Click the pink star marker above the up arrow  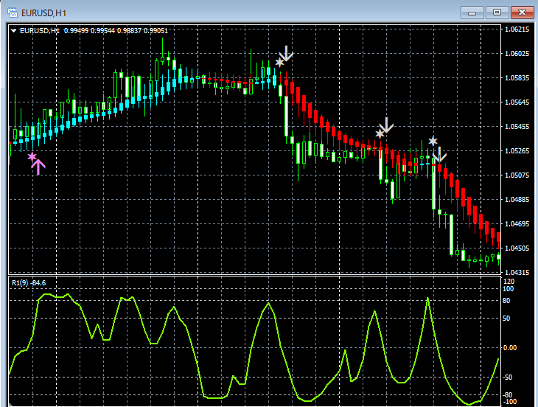tap(32, 157)
